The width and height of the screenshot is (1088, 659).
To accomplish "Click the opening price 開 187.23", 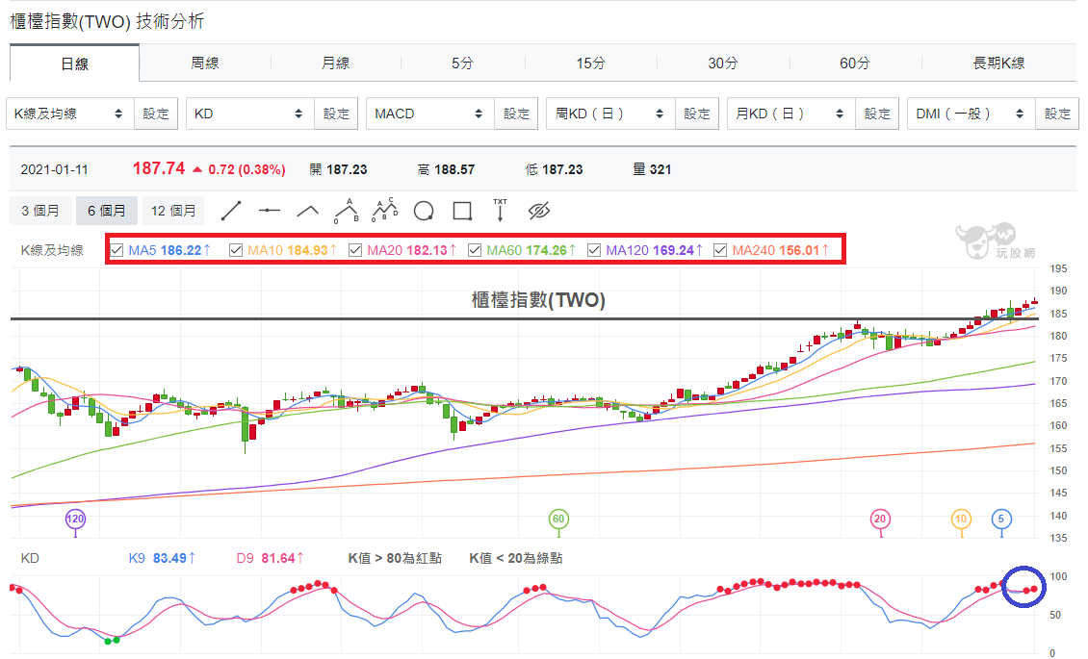I will [x=338, y=169].
